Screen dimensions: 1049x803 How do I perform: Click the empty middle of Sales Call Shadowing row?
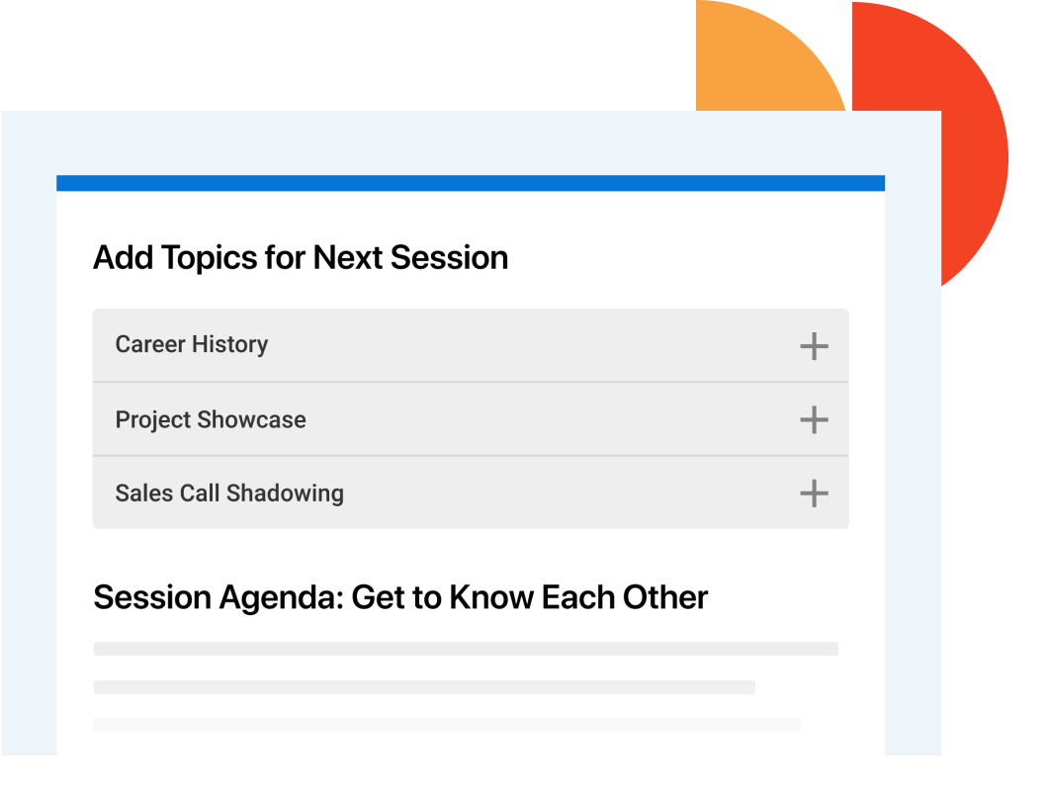tap(568, 493)
